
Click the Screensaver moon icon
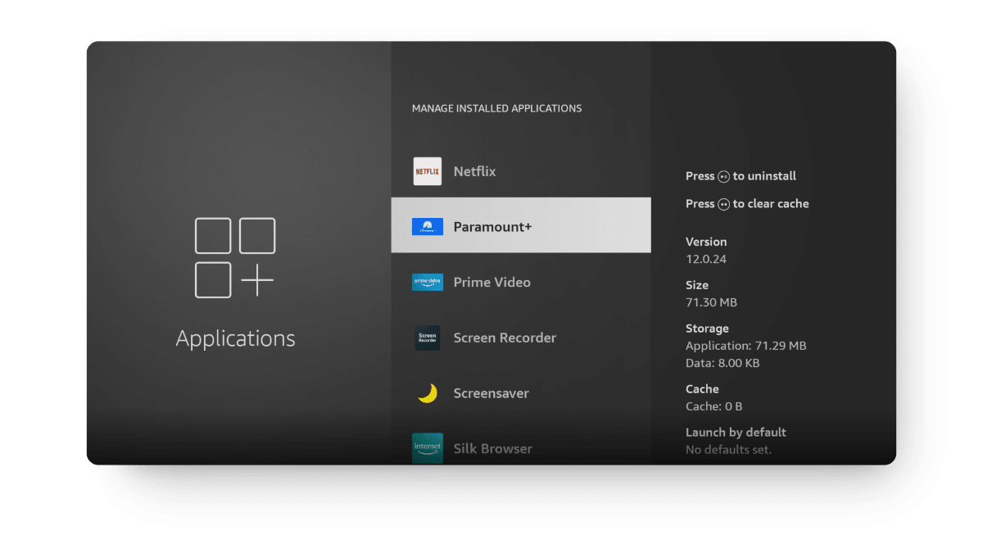427,393
